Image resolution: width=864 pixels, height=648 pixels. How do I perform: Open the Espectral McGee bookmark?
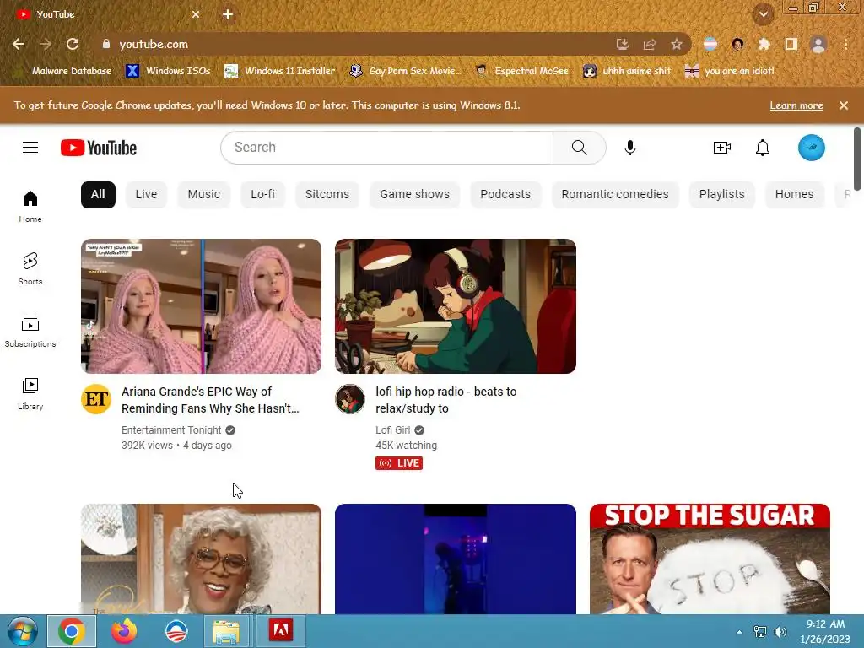coord(522,71)
